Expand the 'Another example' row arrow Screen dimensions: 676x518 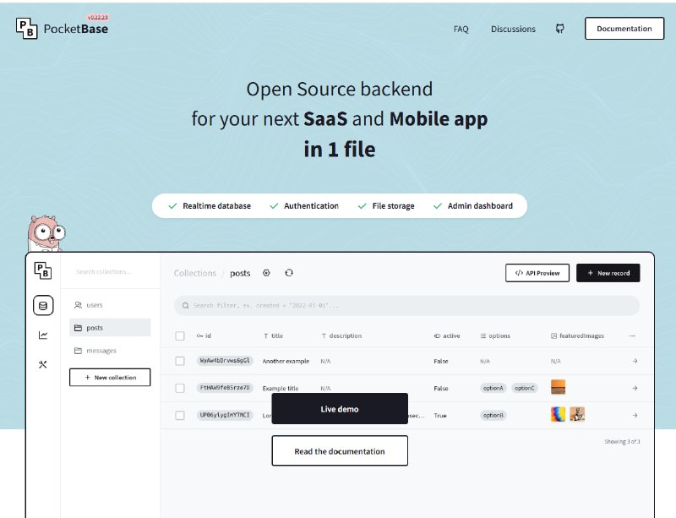[634, 361]
